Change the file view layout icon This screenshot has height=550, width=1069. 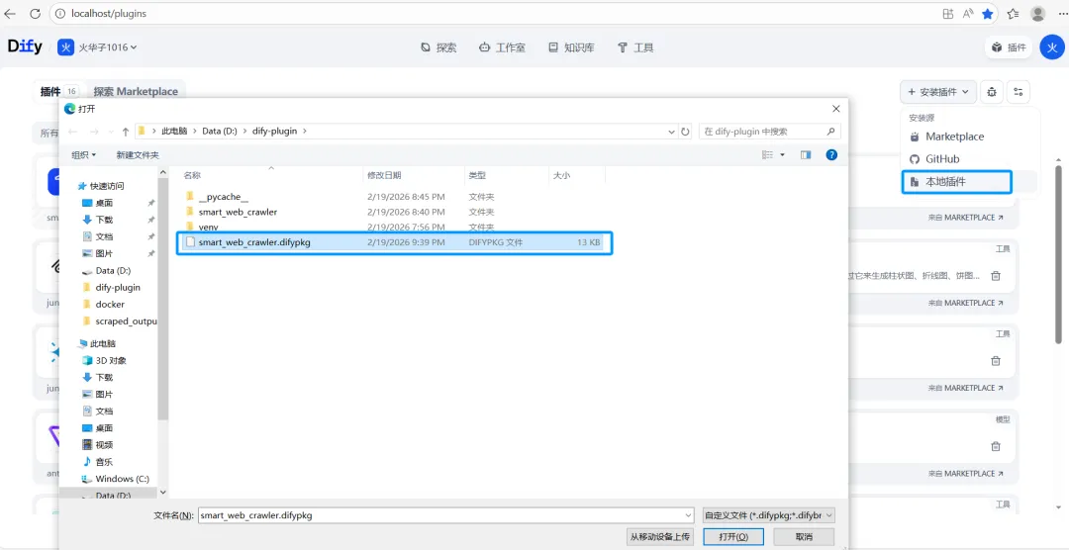coord(768,155)
